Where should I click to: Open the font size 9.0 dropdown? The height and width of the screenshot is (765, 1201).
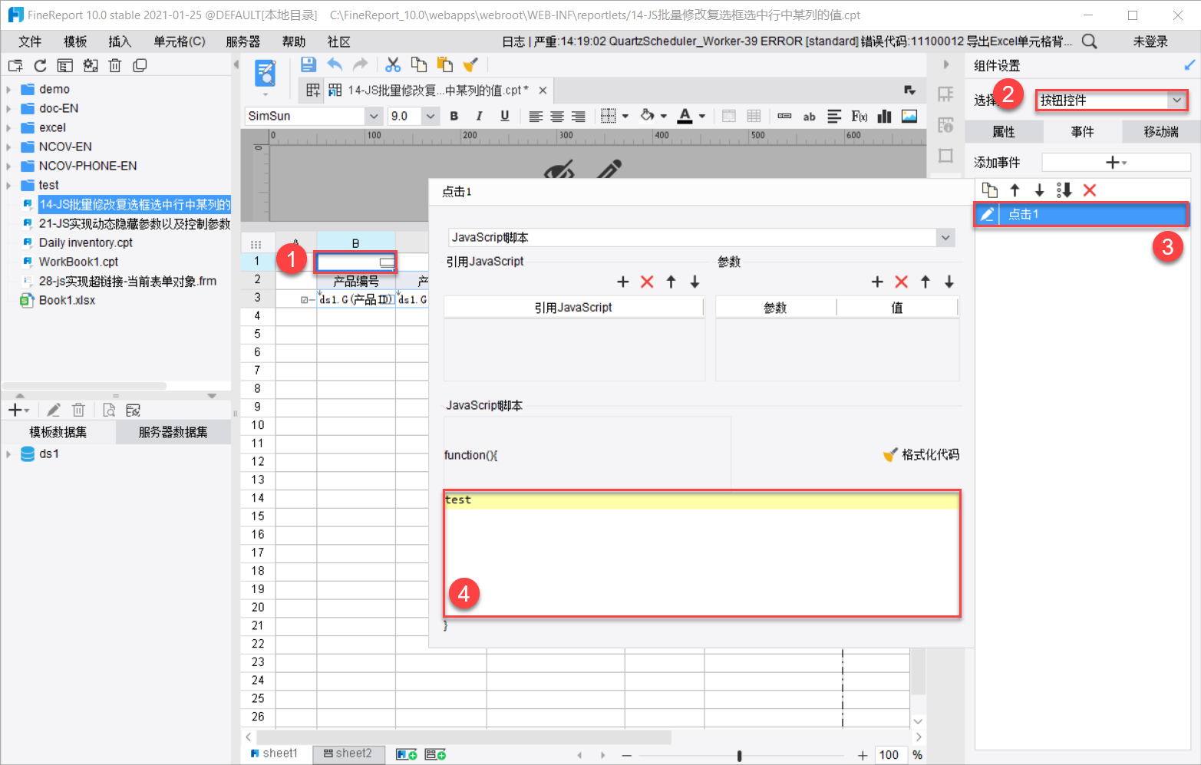coord(431,116)
